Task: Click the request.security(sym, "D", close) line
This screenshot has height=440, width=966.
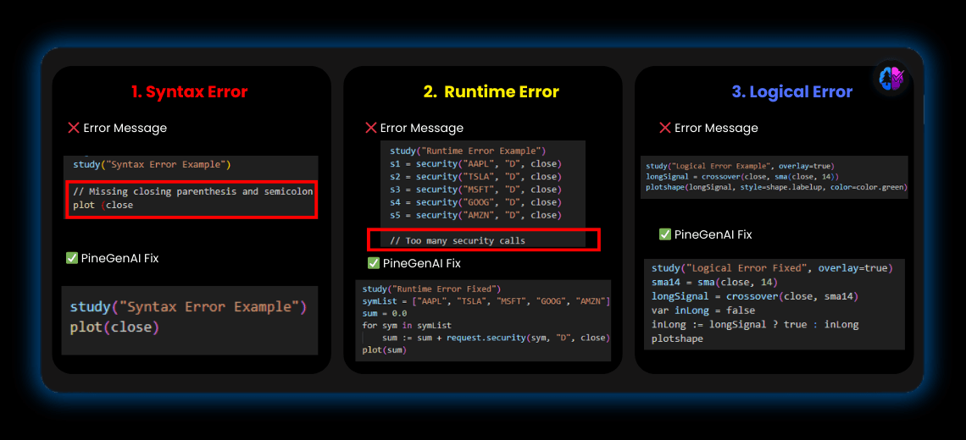Action: coord(496,338)
